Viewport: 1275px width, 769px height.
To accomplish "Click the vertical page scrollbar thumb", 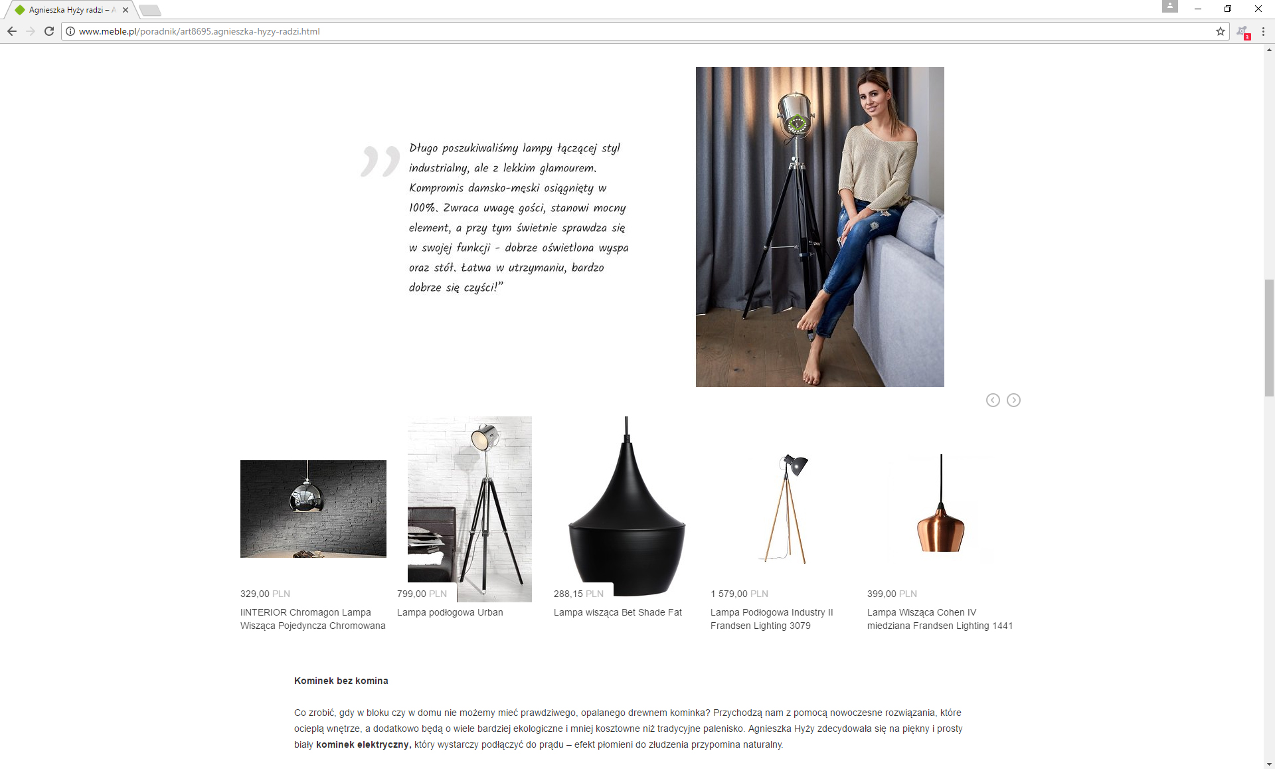I will pyautogui.click(x=1269, y=338).
